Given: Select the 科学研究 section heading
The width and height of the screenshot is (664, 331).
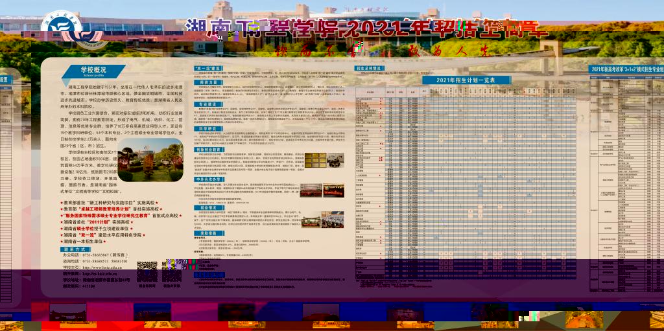Looking at the screenshot, I should tap(208, 128).
